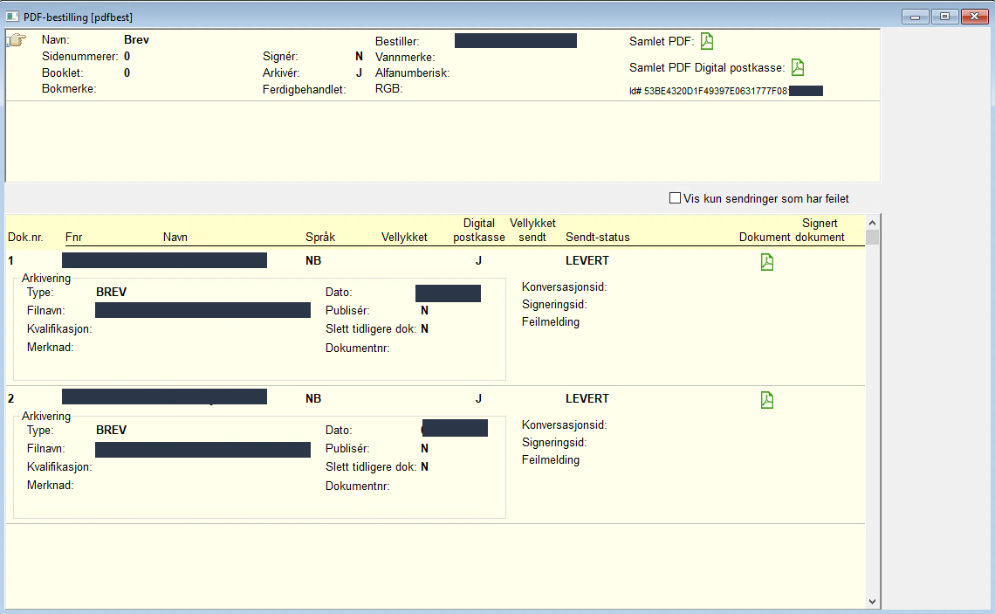This screenshot has width=995, height=614.
Task: Click the NB language value in row 1
Action: pos(313,261)
